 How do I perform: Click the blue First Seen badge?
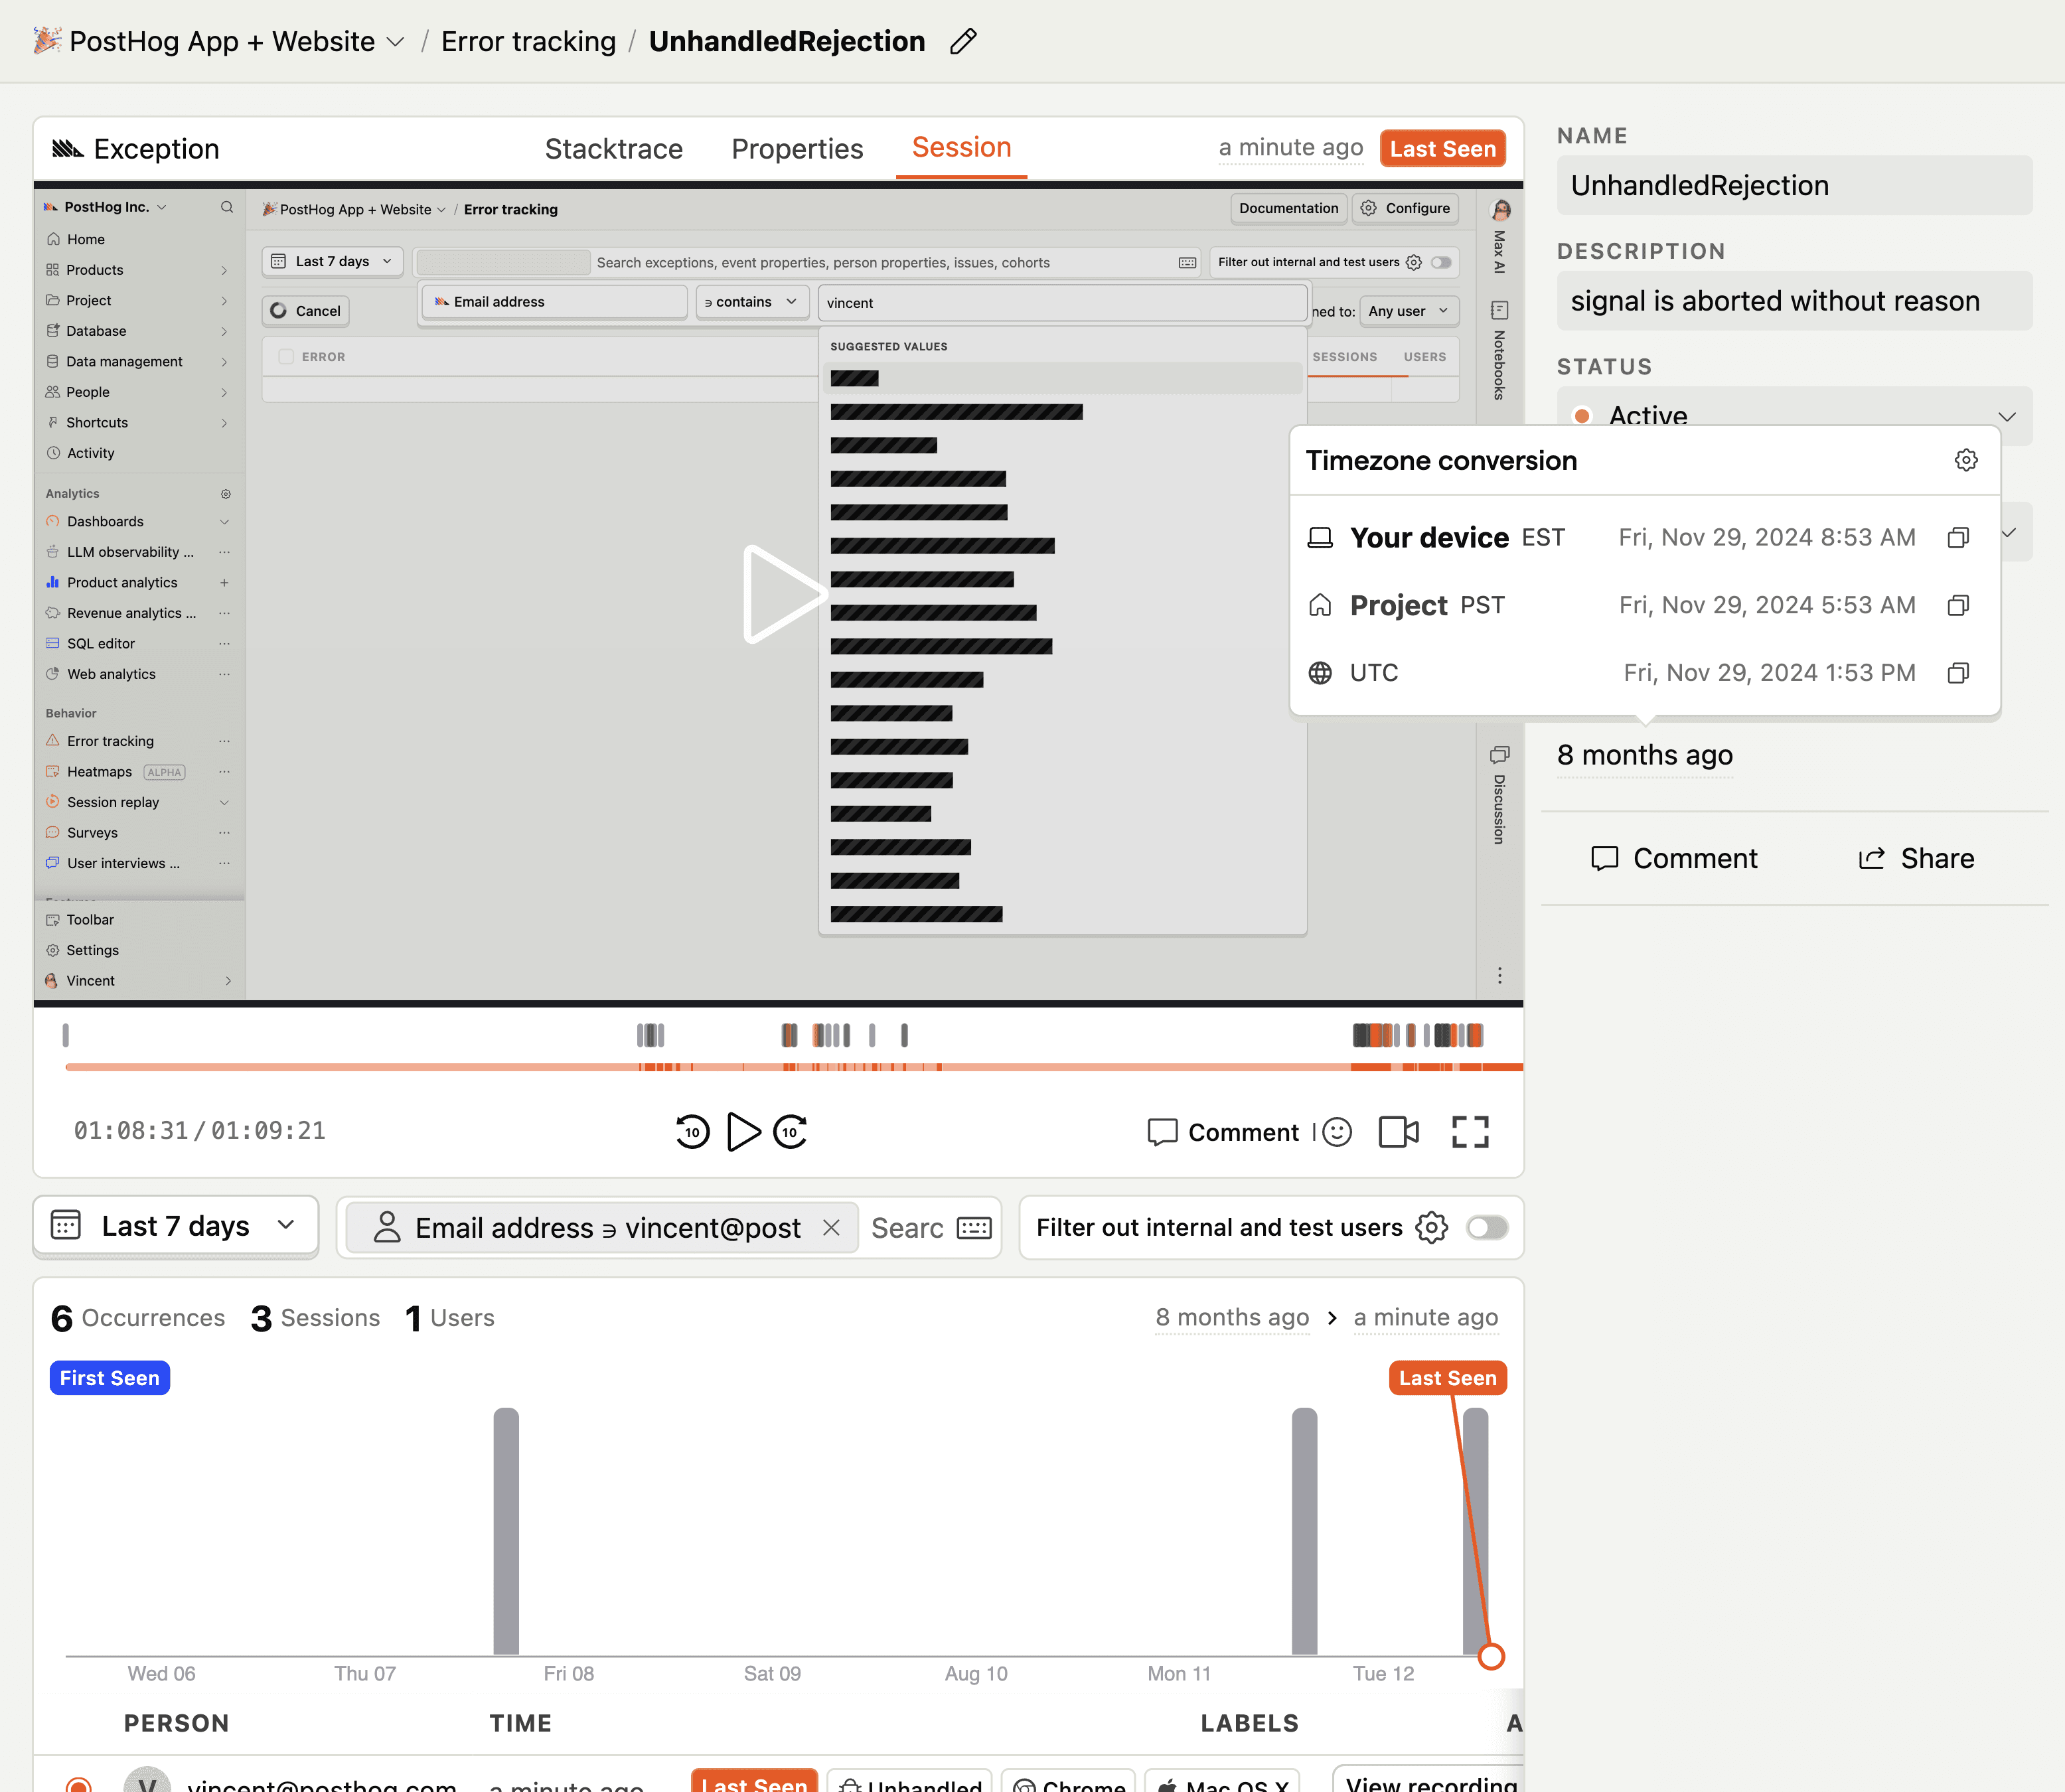coord(110,1378)
